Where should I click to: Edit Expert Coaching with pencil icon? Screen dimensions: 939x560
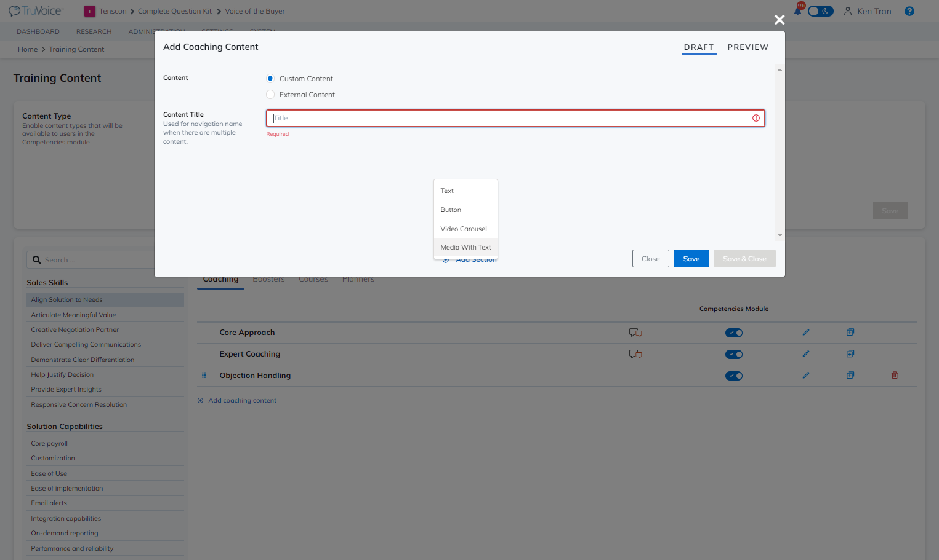[806, 354]
